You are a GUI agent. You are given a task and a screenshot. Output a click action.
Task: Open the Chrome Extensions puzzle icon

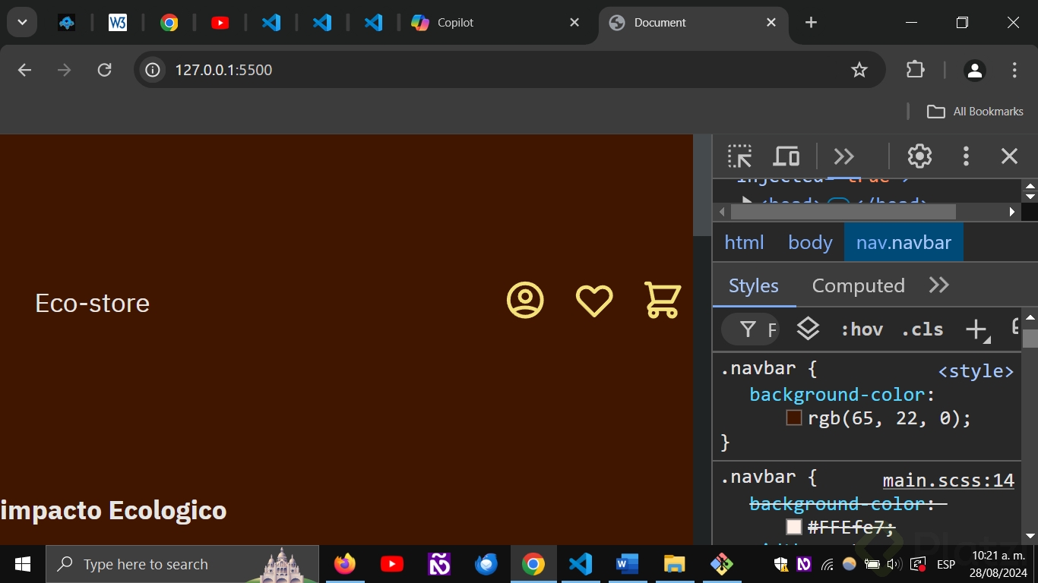coord(916,70)
